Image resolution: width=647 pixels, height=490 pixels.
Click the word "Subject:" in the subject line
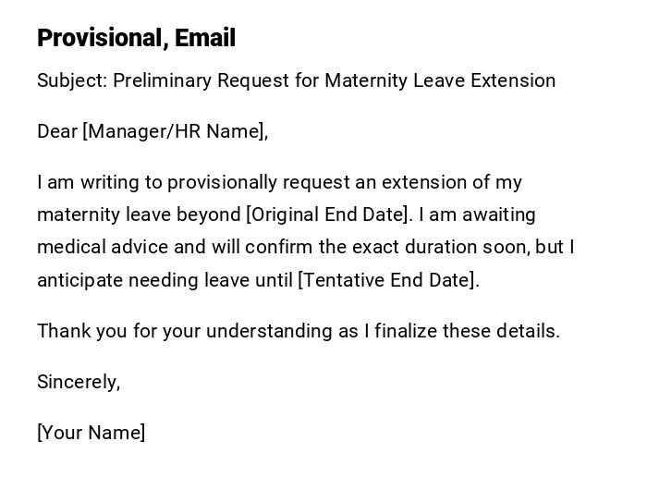(72, 80)
